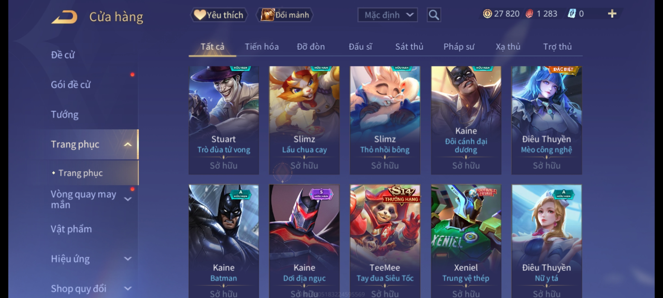Open Đổi mảnh shard exchange
663x298 pixels.
tap(285, 15)
